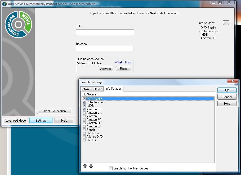Open Help in Search Settings
The width and height of the screenshot is (241, 175).
pyautogui.click(x=227, y=104)
